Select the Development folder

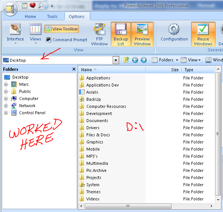tap(99, 113)
